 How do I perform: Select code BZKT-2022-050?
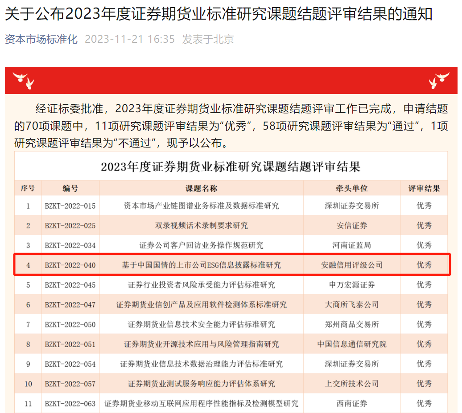(70, 324)
